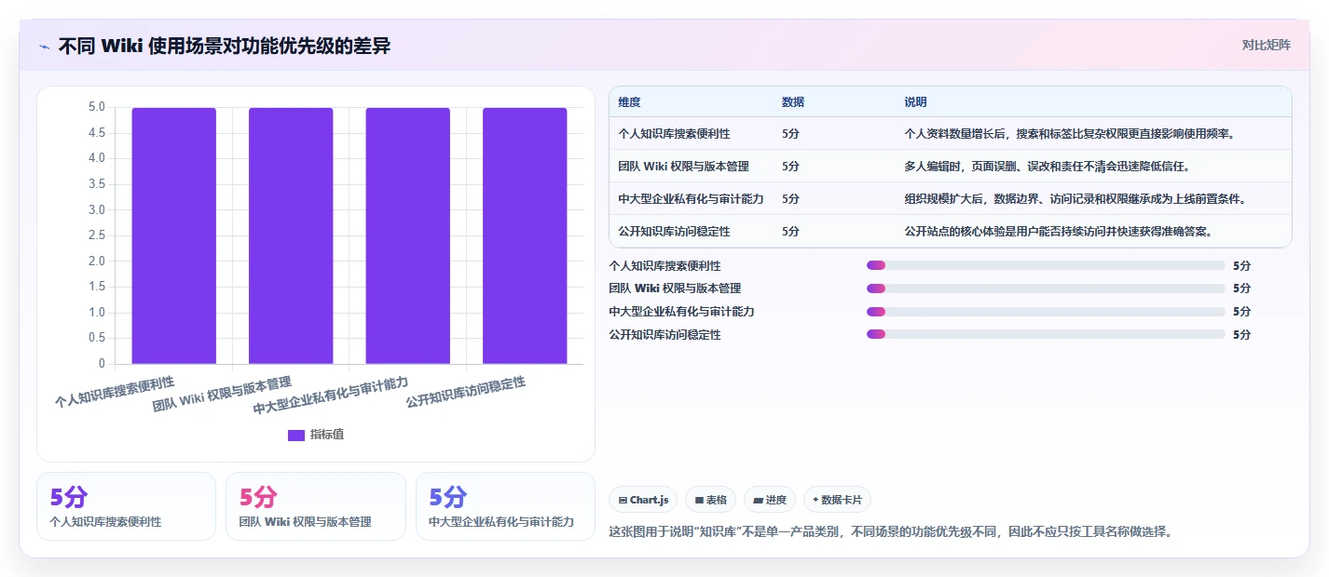The image size is (1329, 577).
Task: Click description starting 组织规模扩大后
Action: [1075, 199]
